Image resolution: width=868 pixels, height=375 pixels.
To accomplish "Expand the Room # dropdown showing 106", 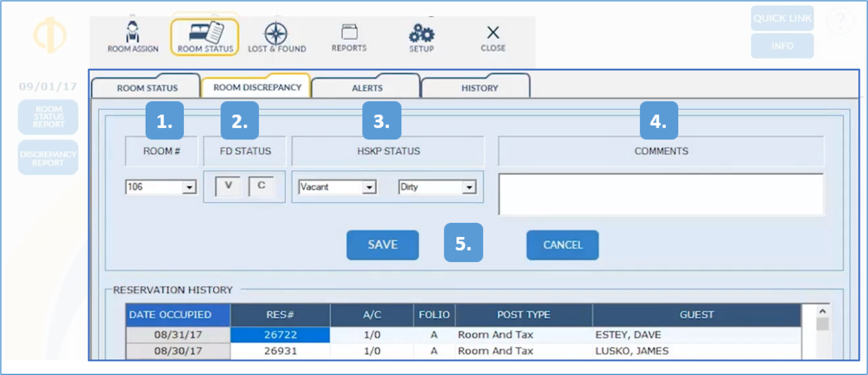I will (189, 188).
